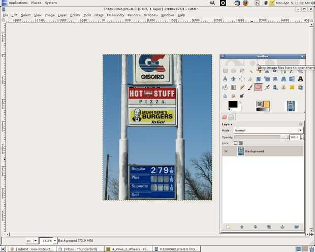Open the Layers panel configure tab menu

pos(301,124)
